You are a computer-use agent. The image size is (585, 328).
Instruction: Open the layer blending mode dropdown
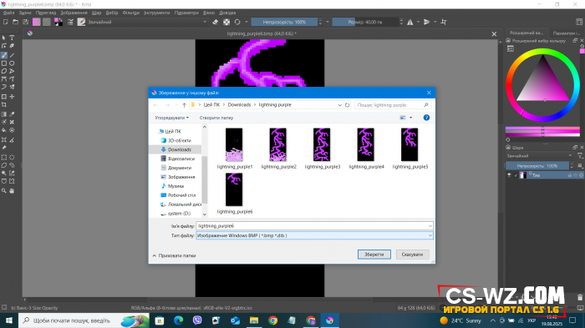click(539, 156)
